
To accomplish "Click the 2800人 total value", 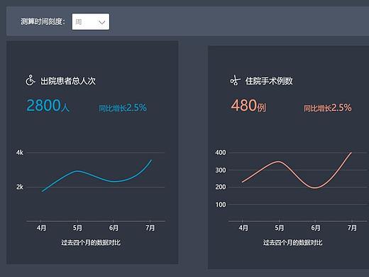I will [48, 105].
